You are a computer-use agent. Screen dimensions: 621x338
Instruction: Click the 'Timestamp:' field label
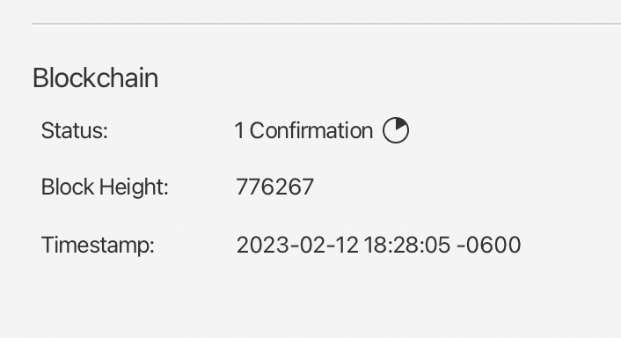click(98, 245)
